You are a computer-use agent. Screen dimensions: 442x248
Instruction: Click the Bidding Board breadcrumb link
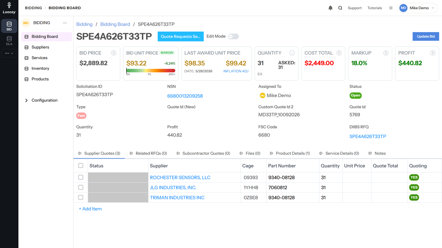click(x=115, y=24)
